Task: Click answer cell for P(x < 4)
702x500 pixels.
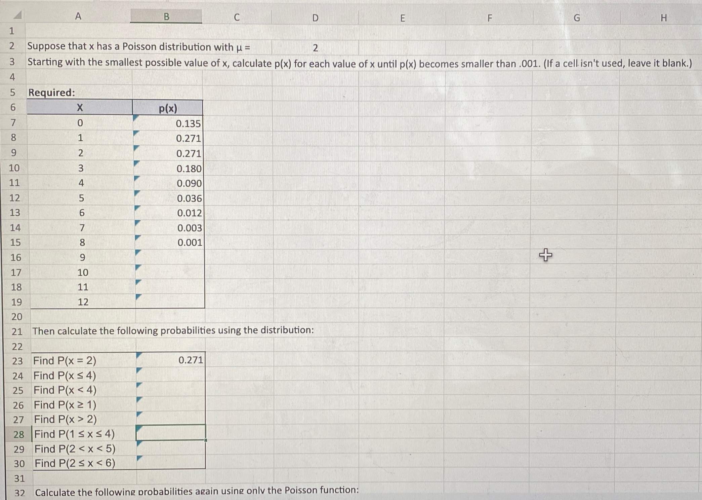Action: pos(171,390)
